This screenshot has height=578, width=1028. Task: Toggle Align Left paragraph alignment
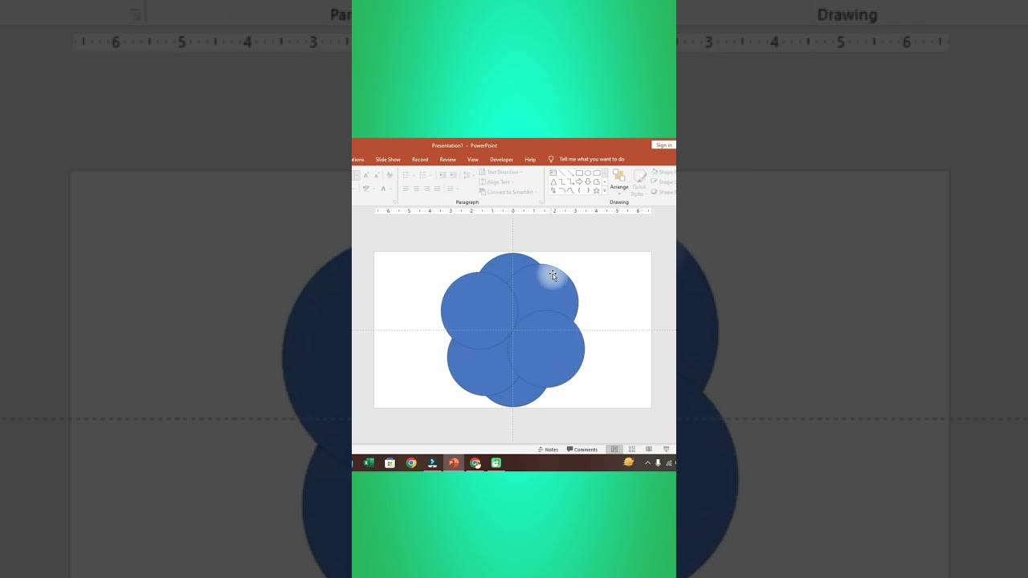coord(406,189)
